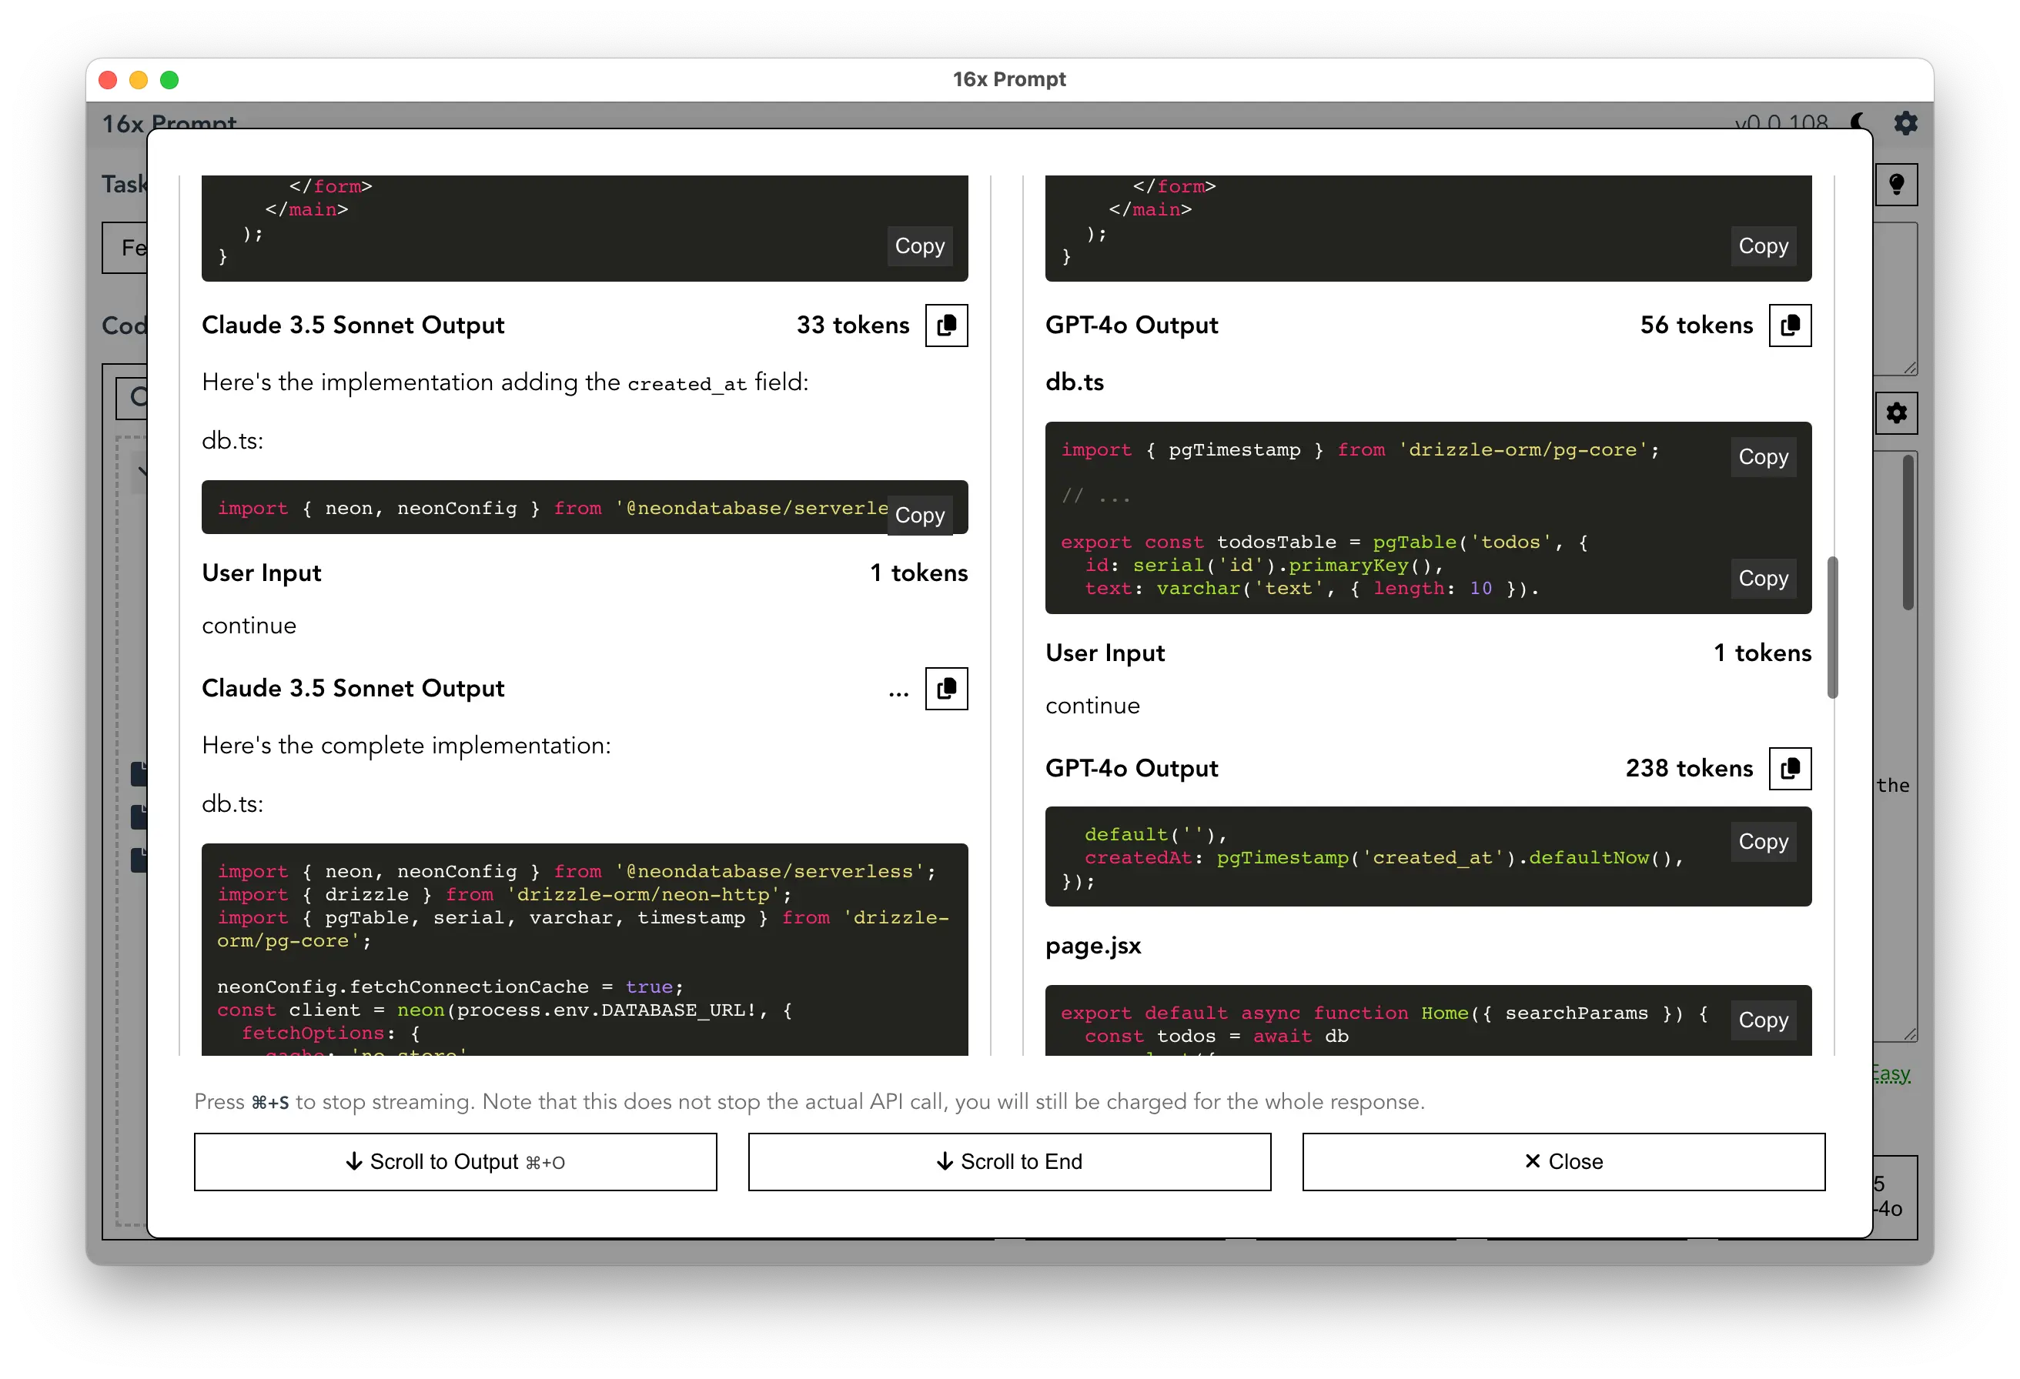This screenshot has height=1379, width=2020.
Task: Copy the streaming Claude 3.5 Sonnet output
Action: point(945,688)
